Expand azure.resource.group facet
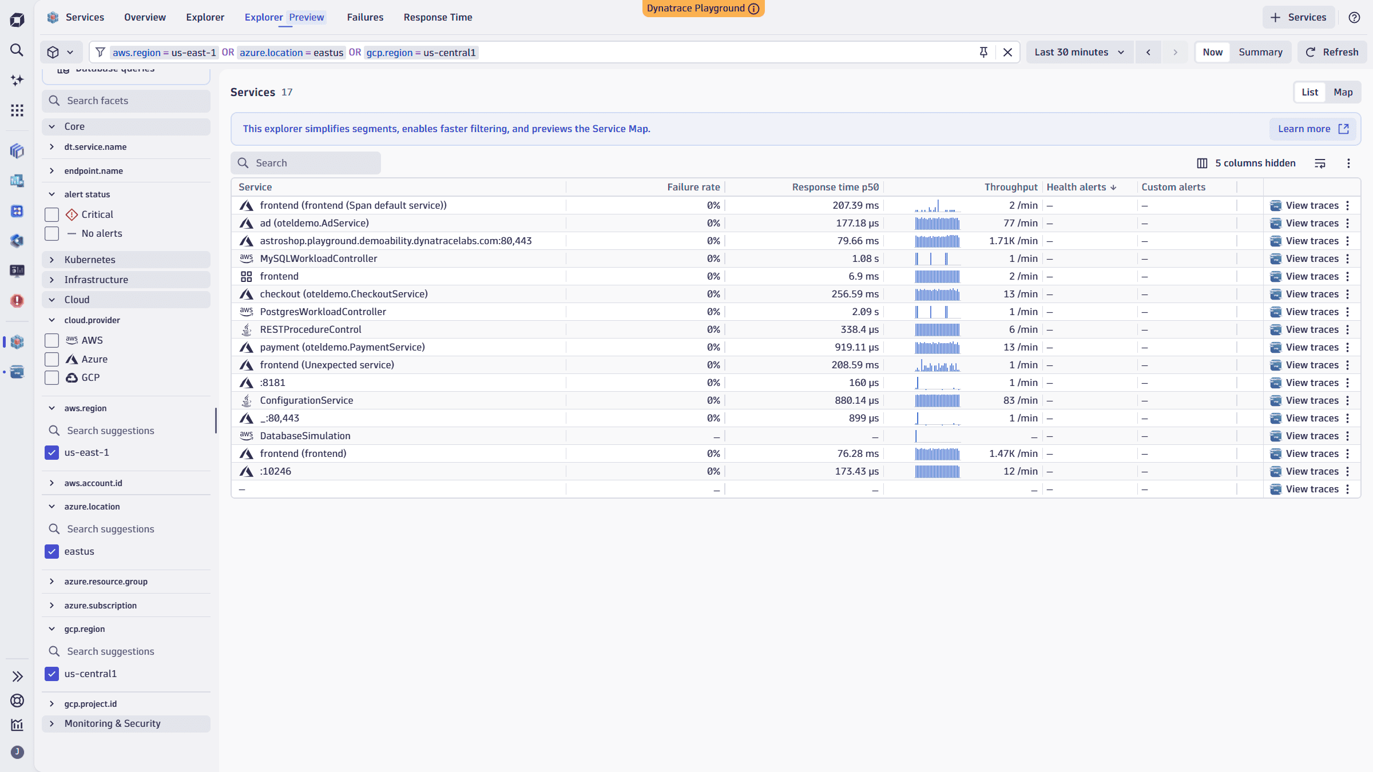Image resolution: width=1373 pixels, height=772 pixels. click(x=126, y=582)
